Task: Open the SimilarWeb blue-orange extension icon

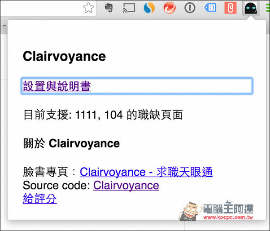Action: click(149, 8)
